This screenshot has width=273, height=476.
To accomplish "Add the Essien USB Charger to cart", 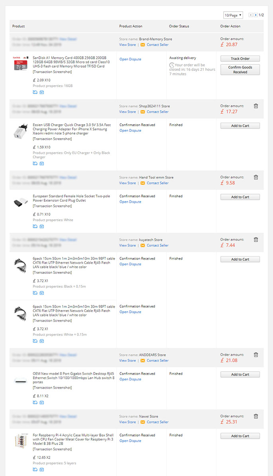I will [240, 125].
